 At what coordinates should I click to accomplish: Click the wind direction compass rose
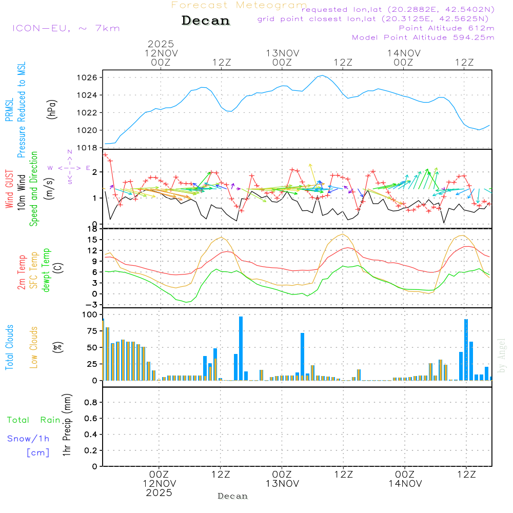[69, 168]
